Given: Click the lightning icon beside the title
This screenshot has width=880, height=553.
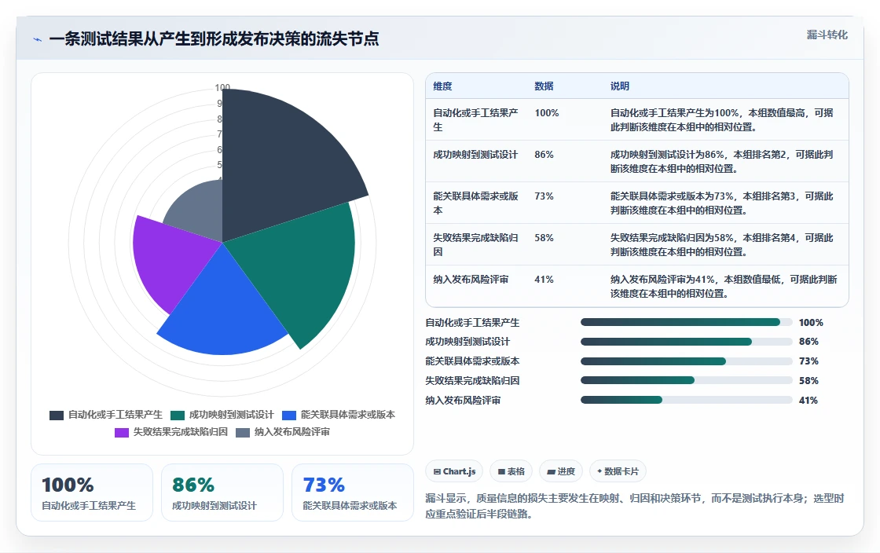Looking at the screenshot, I should click(x=38, y=39).
